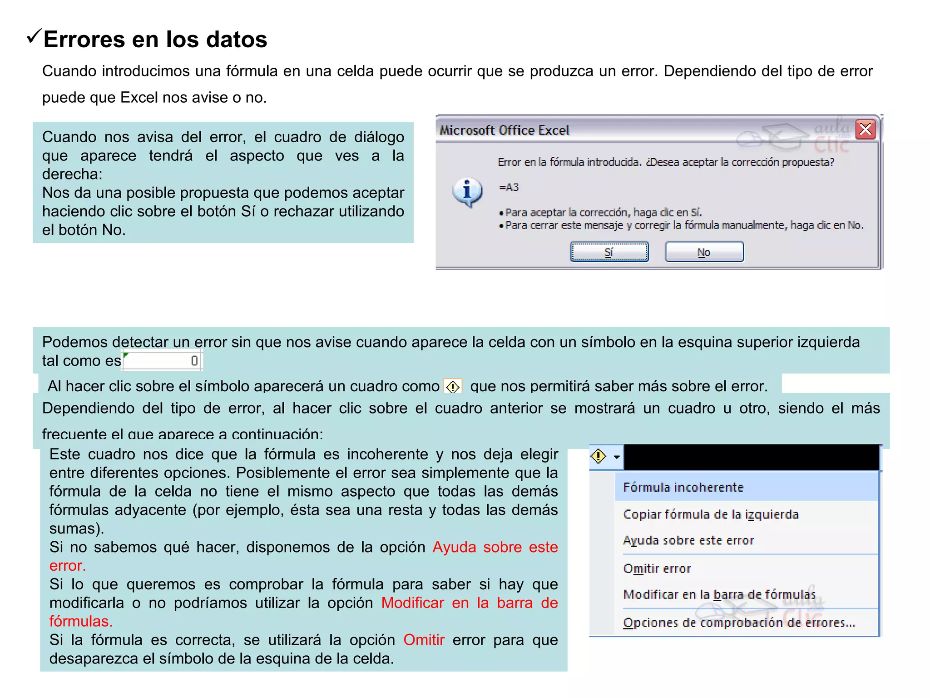Click bullet Para cerrar este mensaje
930x698 pixels.
point(681,225)
